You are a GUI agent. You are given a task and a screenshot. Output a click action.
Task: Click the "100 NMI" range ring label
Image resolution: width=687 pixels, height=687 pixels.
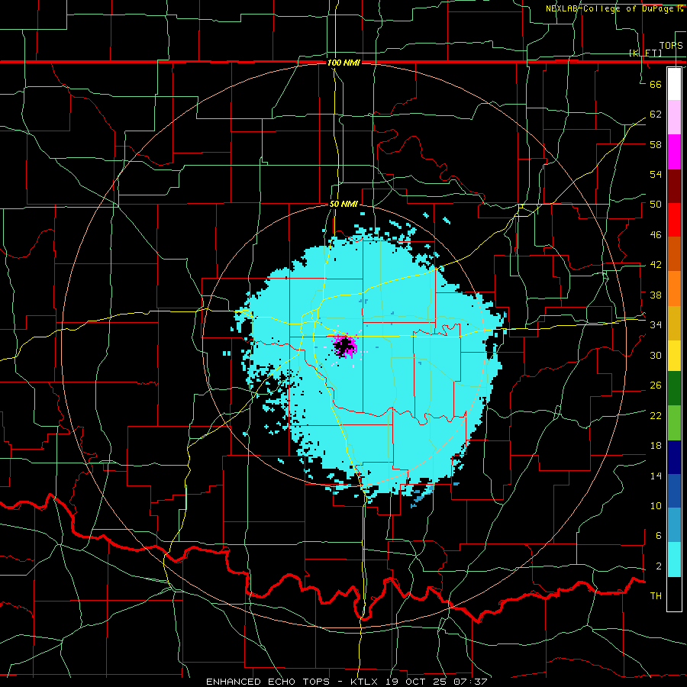point(343,63)
